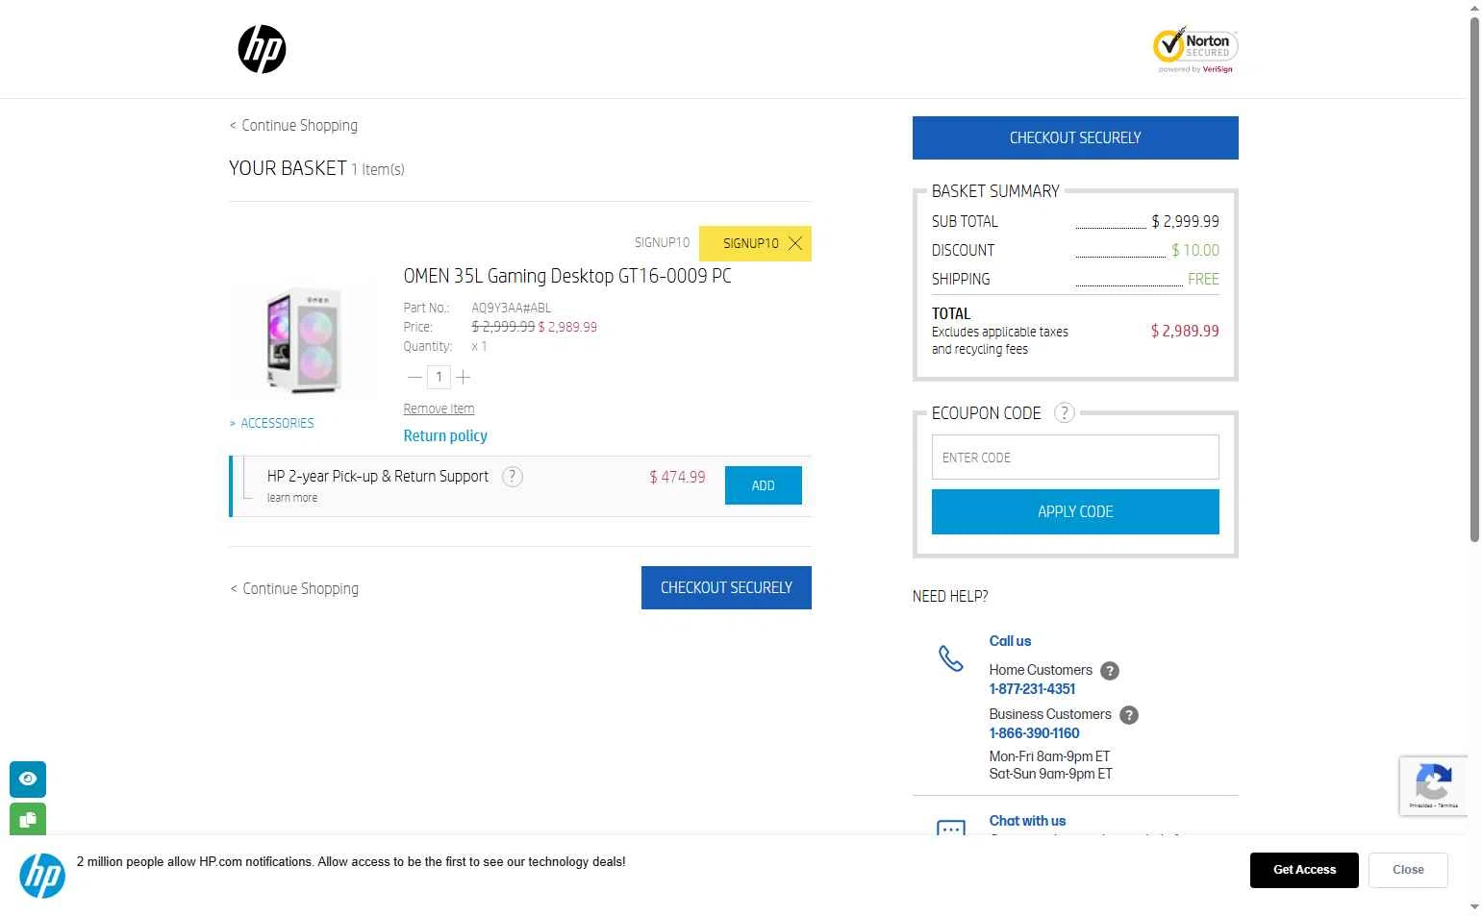Click OMEN 35L Gaming Desktop product title
The height and width of the screenshot is (916, 1482).
point(567,276)
